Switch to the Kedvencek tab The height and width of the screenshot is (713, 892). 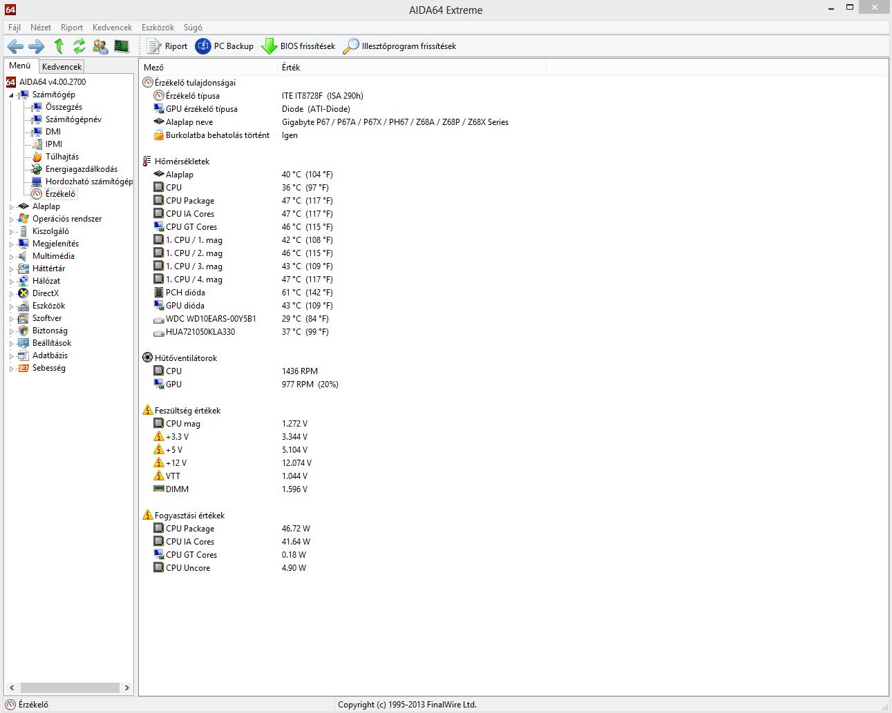61,67
